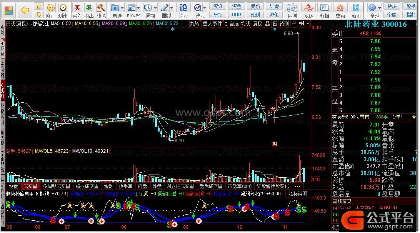Viewport: 420px width, 233px height.
Task: Click the 资讯 news button
Action: [218, 6]
